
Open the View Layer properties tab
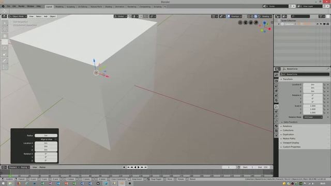276,91
